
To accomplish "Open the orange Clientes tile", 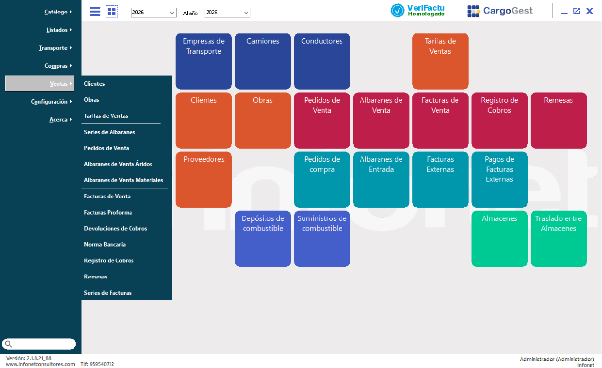I will pos(204,121).
